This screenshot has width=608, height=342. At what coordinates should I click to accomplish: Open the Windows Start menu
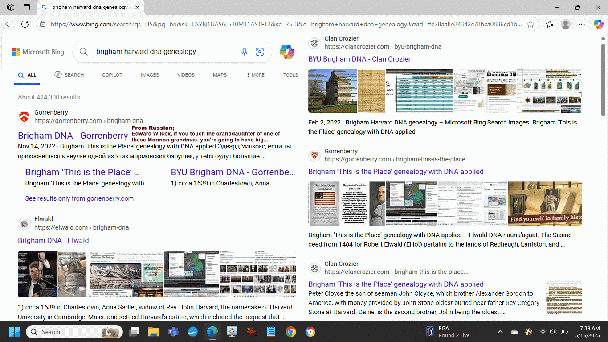pos(14,332)
